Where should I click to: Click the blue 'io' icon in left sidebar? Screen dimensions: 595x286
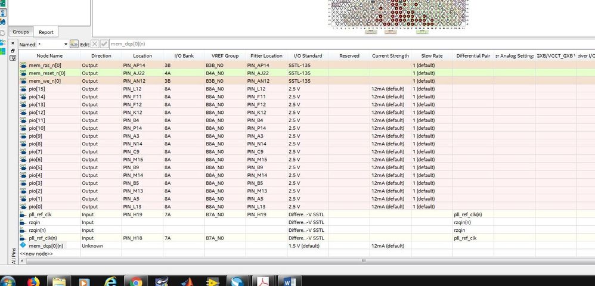(3, 42)
